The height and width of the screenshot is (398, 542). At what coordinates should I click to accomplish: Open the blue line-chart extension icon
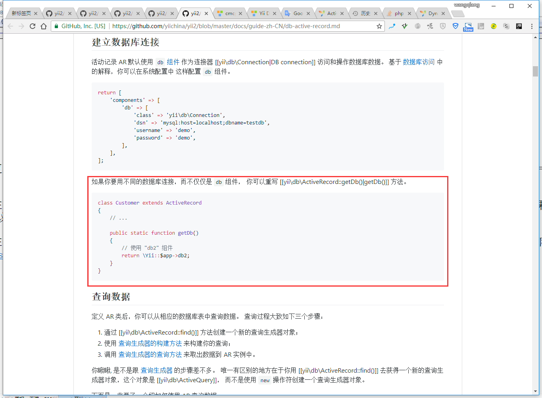[x=392, y=26]
